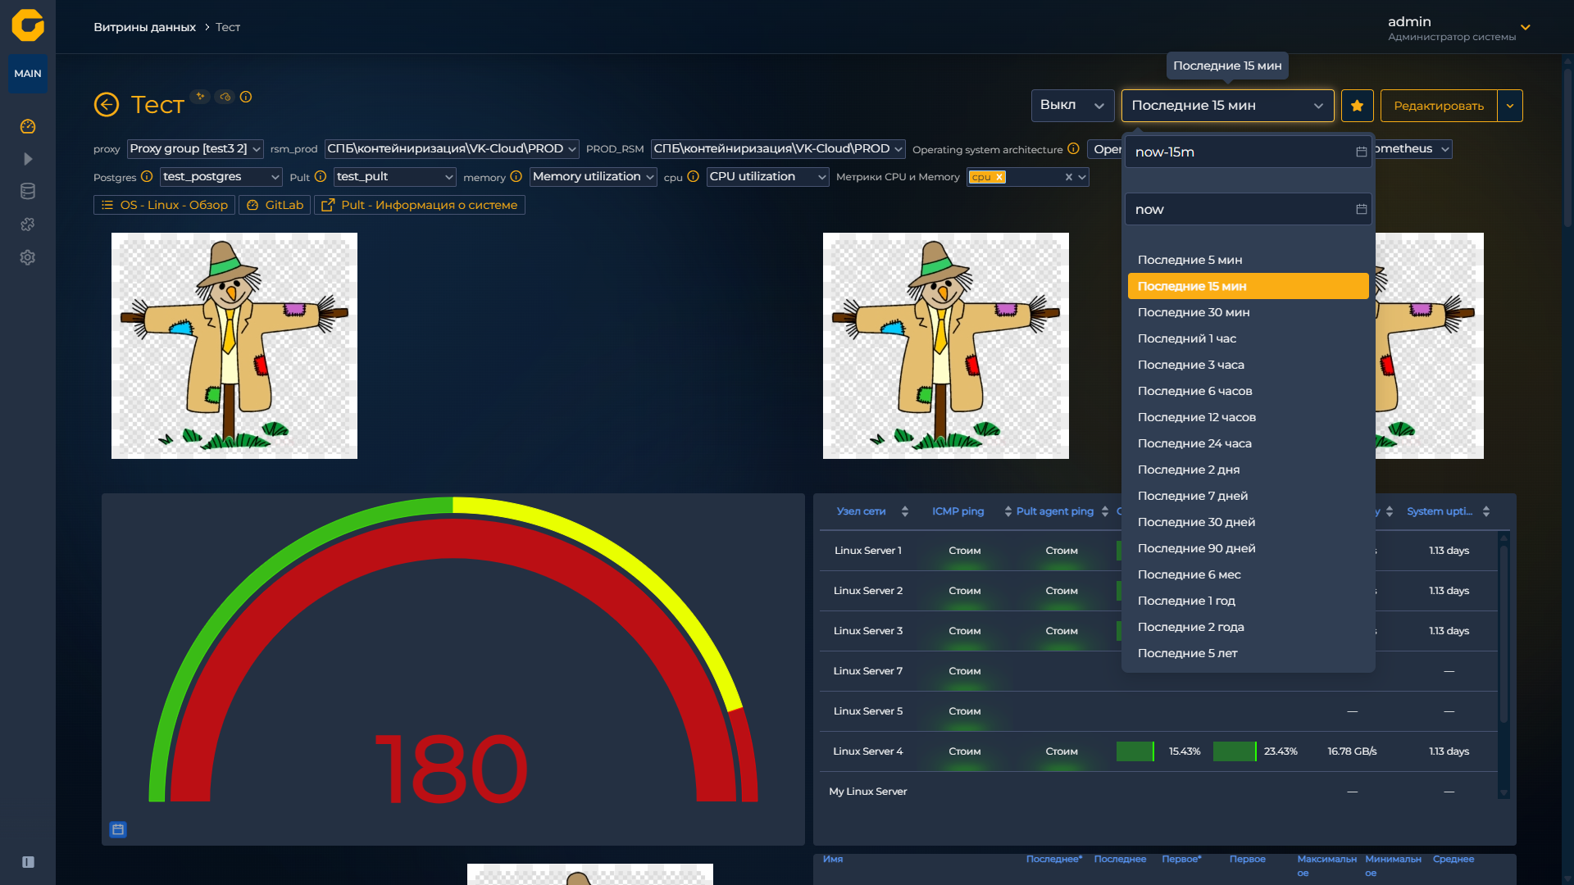Select Последние 6 часов time range

[1248, 391]
